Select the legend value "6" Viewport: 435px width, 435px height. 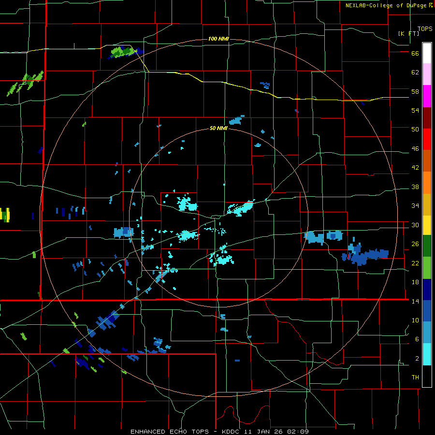click(x=417, y=339)
